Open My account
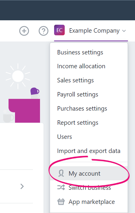The width and height of the screenshot is (135, 213). click(x=89, y=173)
